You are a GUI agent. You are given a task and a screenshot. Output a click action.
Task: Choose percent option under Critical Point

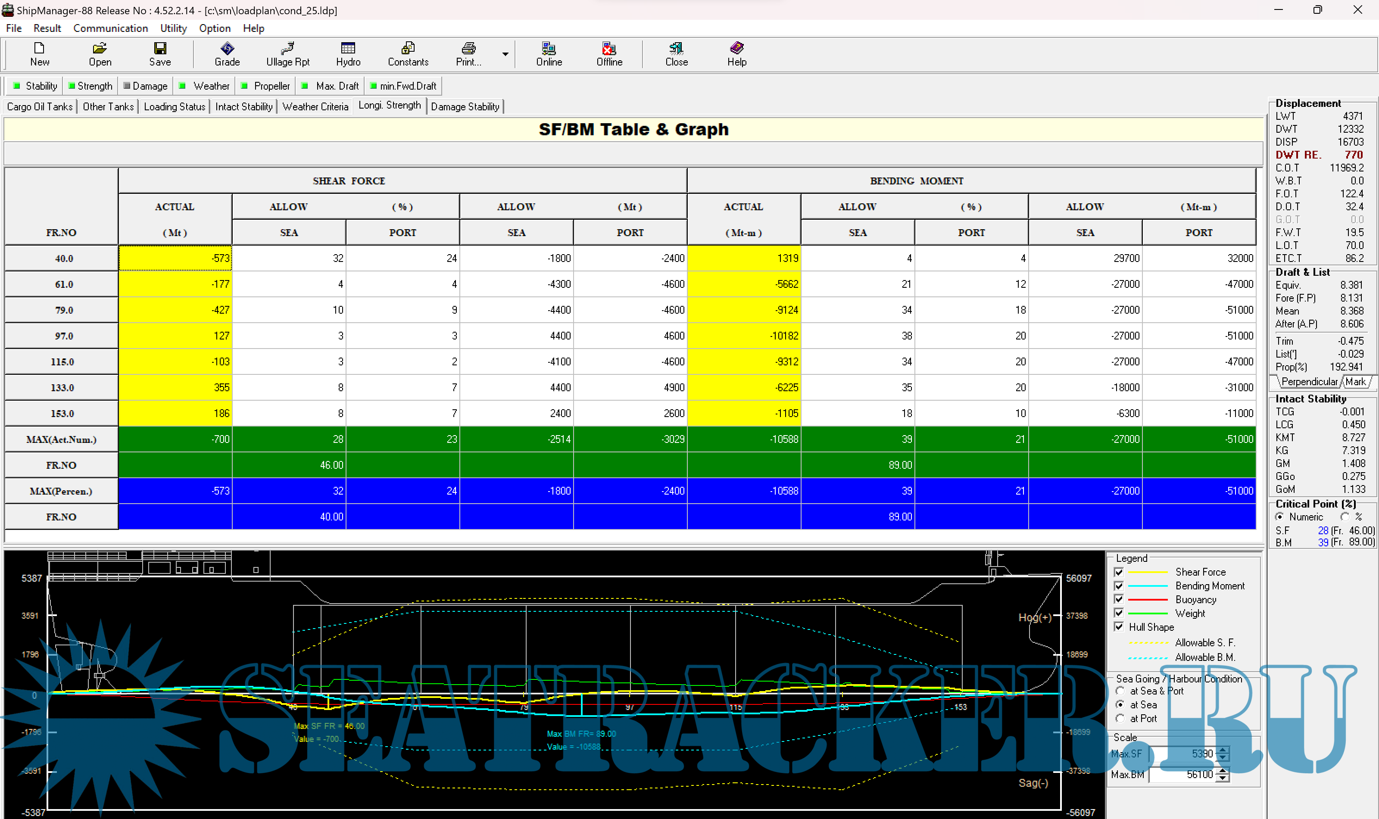click(1345, 517)
